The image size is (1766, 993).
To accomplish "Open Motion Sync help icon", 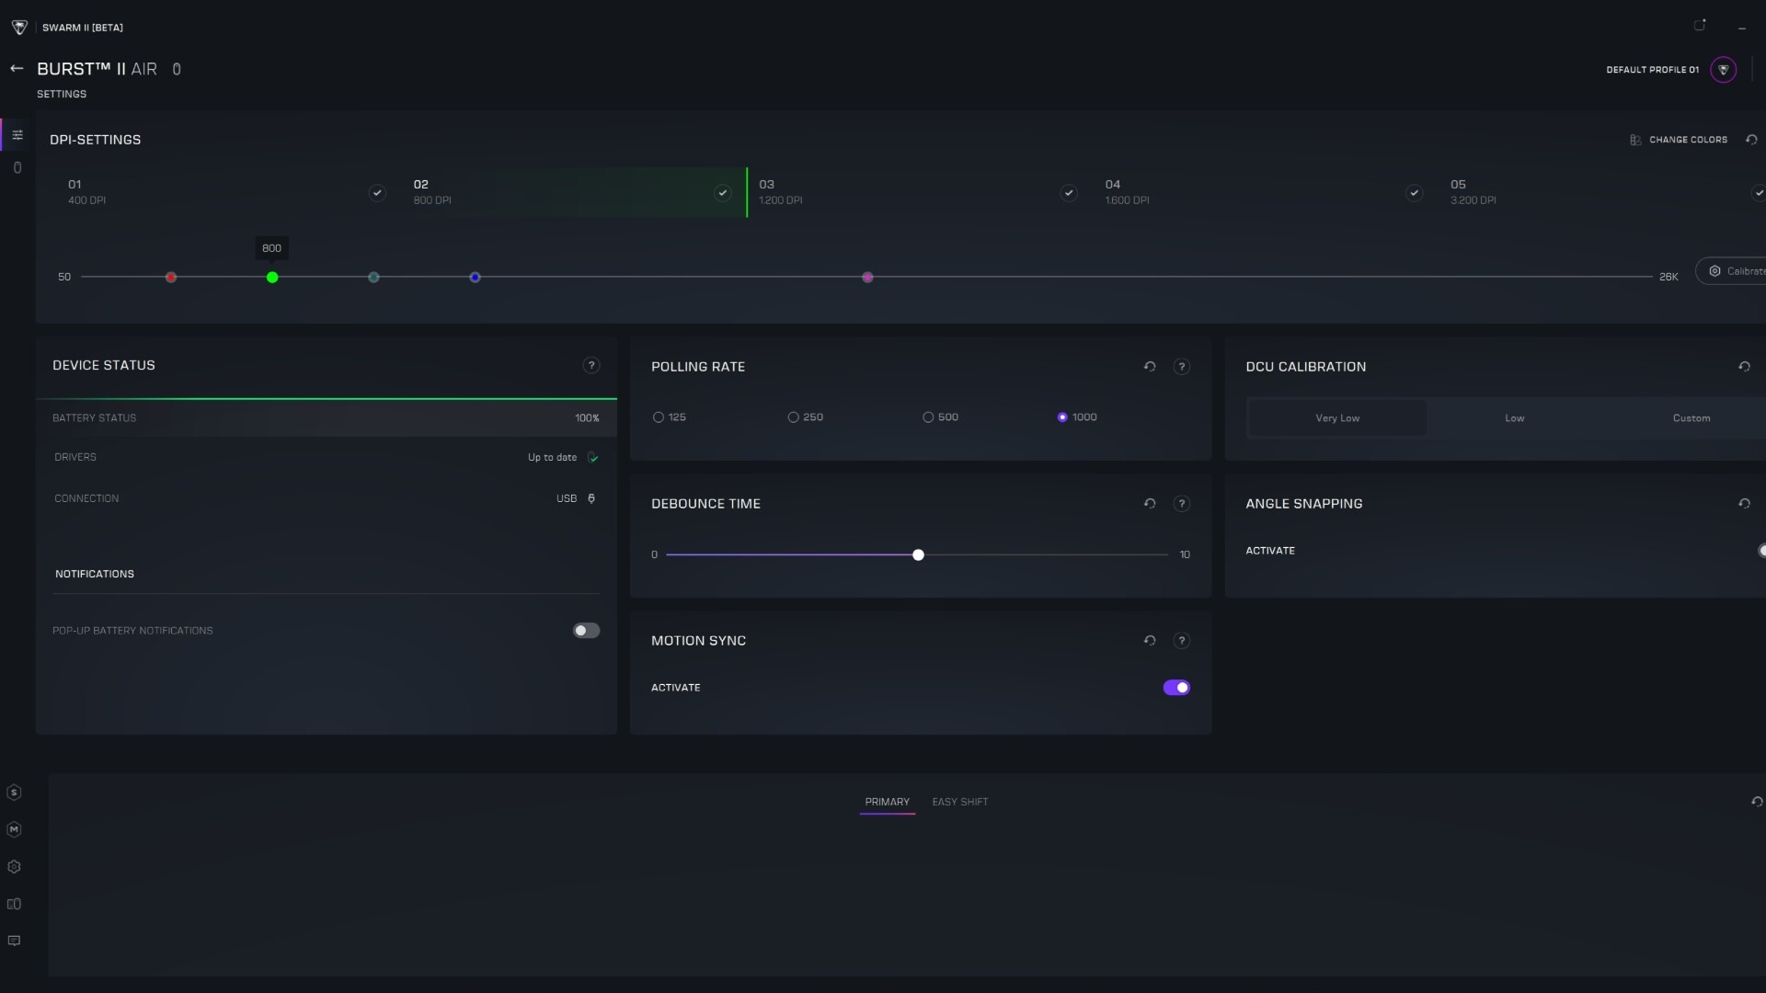I will [1182, 641].
